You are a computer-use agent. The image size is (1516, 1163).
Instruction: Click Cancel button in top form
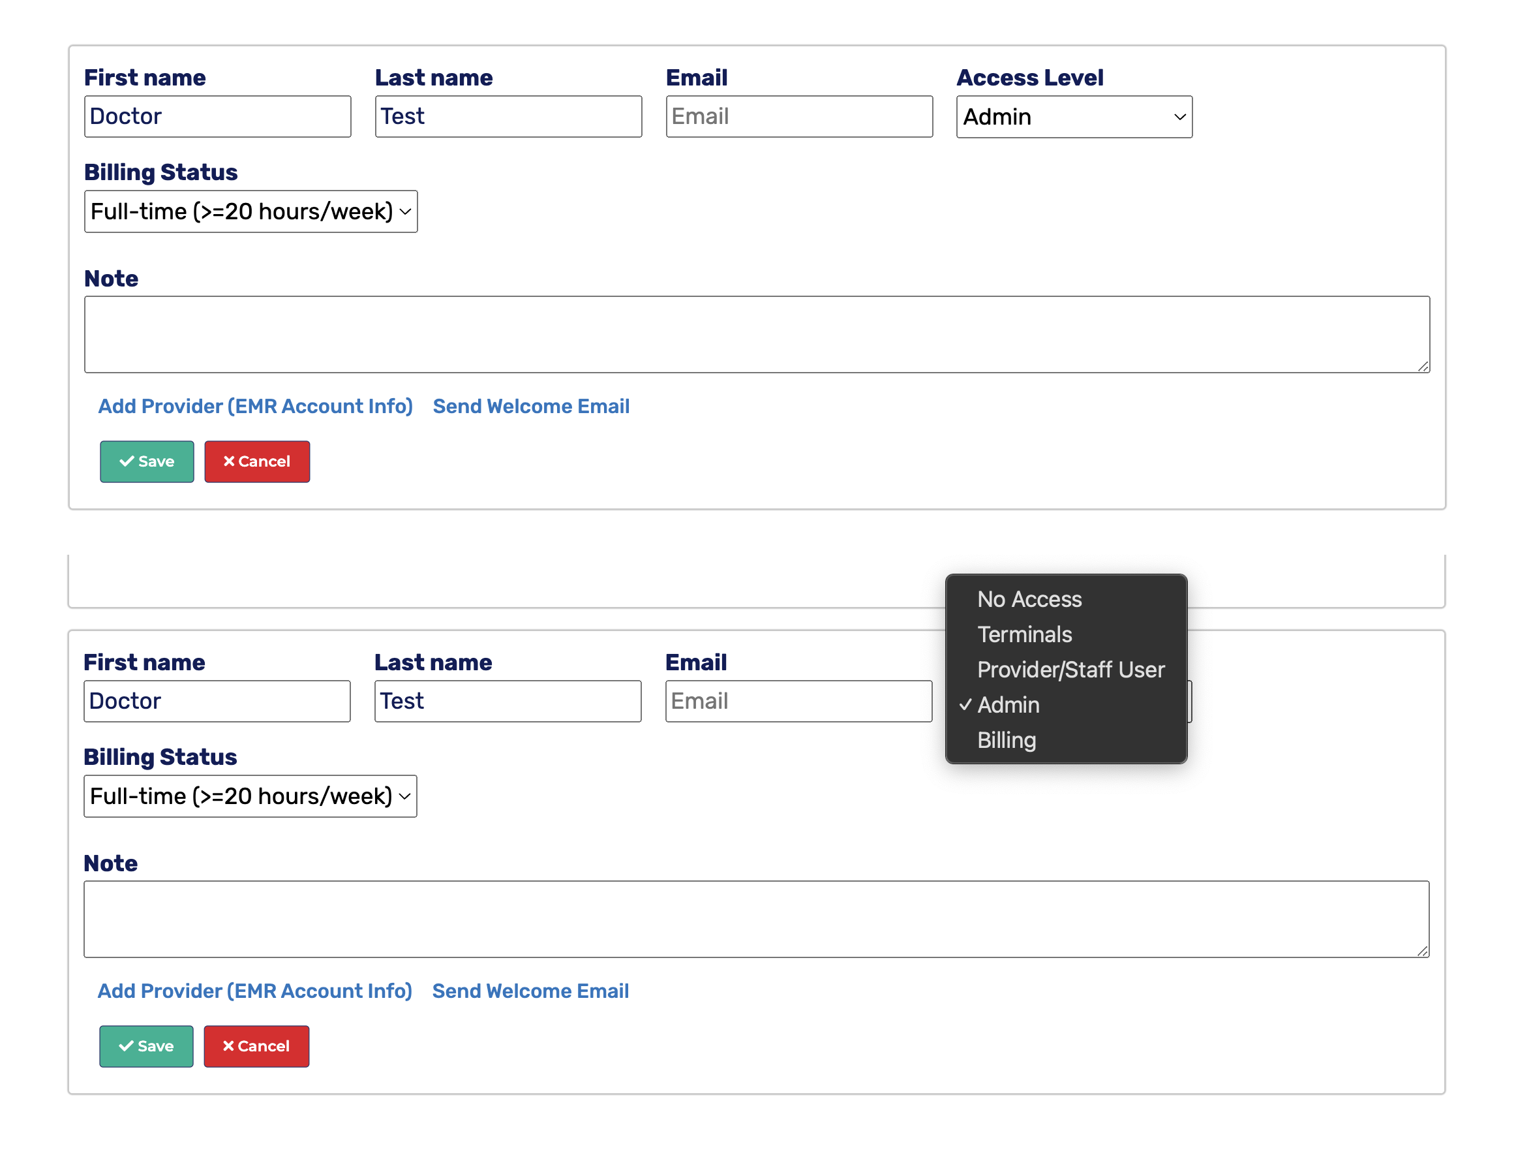click(x=257, y=461)
